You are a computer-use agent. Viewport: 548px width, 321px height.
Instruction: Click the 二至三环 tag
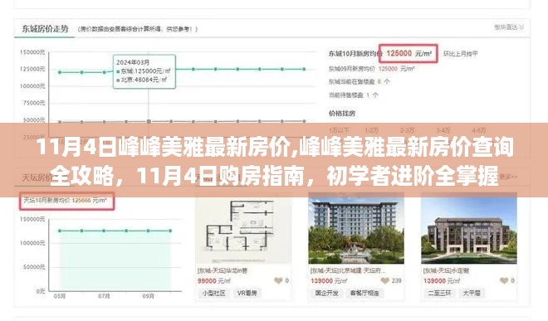(440, 293)
